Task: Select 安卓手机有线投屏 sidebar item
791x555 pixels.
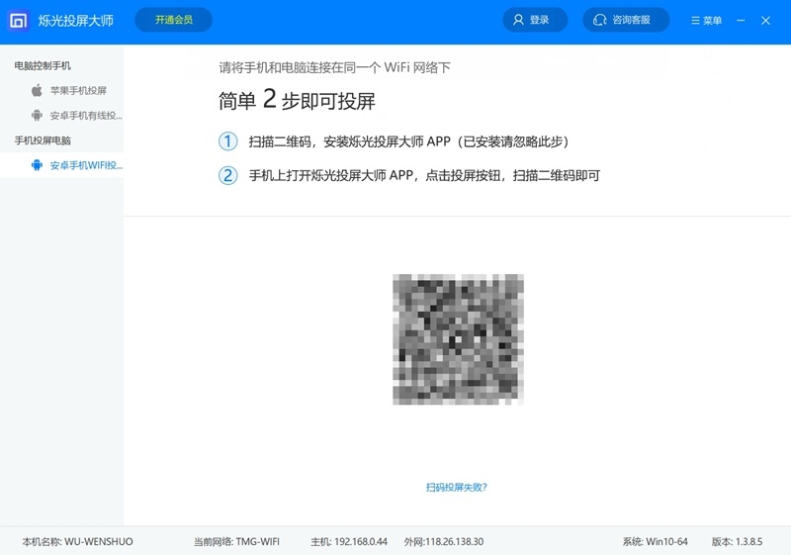Action: 61,116
